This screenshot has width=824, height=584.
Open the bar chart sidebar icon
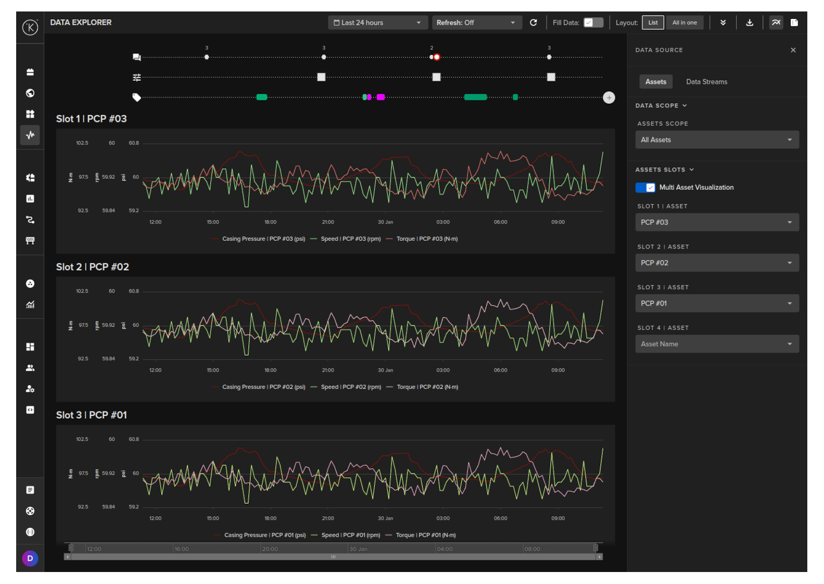(30, 199)
